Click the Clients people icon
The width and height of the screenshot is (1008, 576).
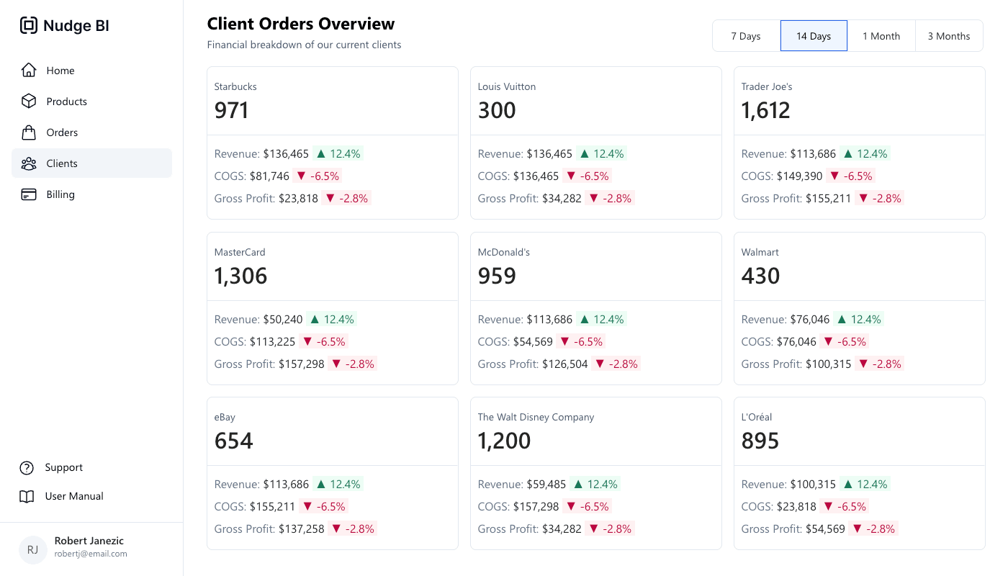29,163
